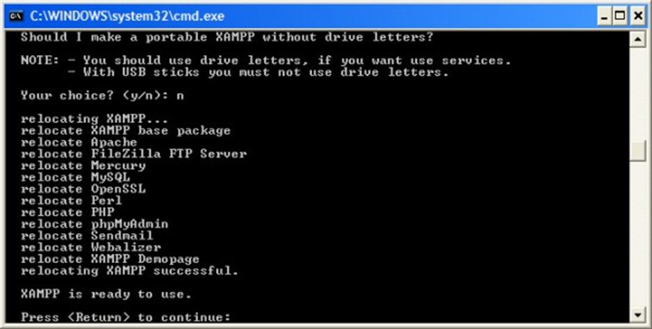This screenshot has height=329, width=652.
Task: Minimize the cmd.exe window
Action: point(605,16)
